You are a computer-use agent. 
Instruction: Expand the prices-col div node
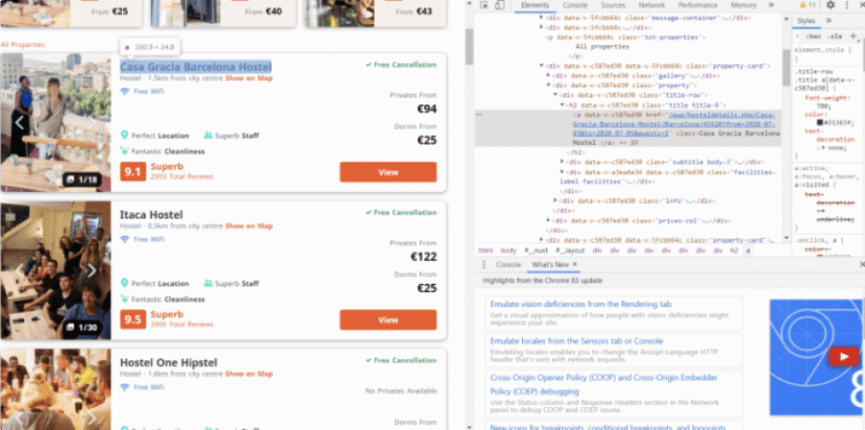pyautogui.click(x=549, y=220)
